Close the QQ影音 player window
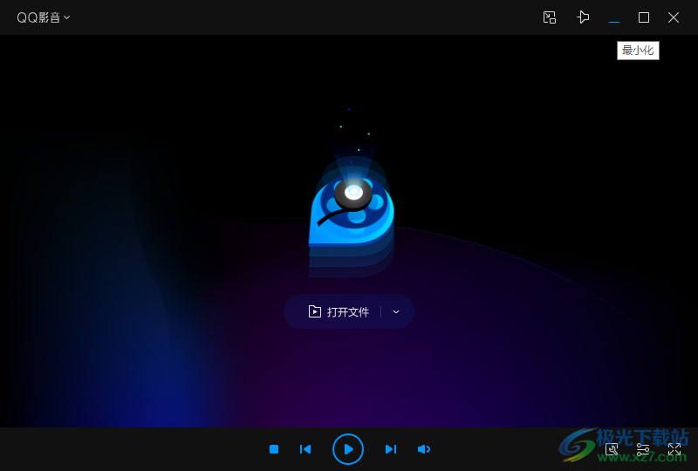The width and height of the screenshot is (698, 471). tap(674, 17)
